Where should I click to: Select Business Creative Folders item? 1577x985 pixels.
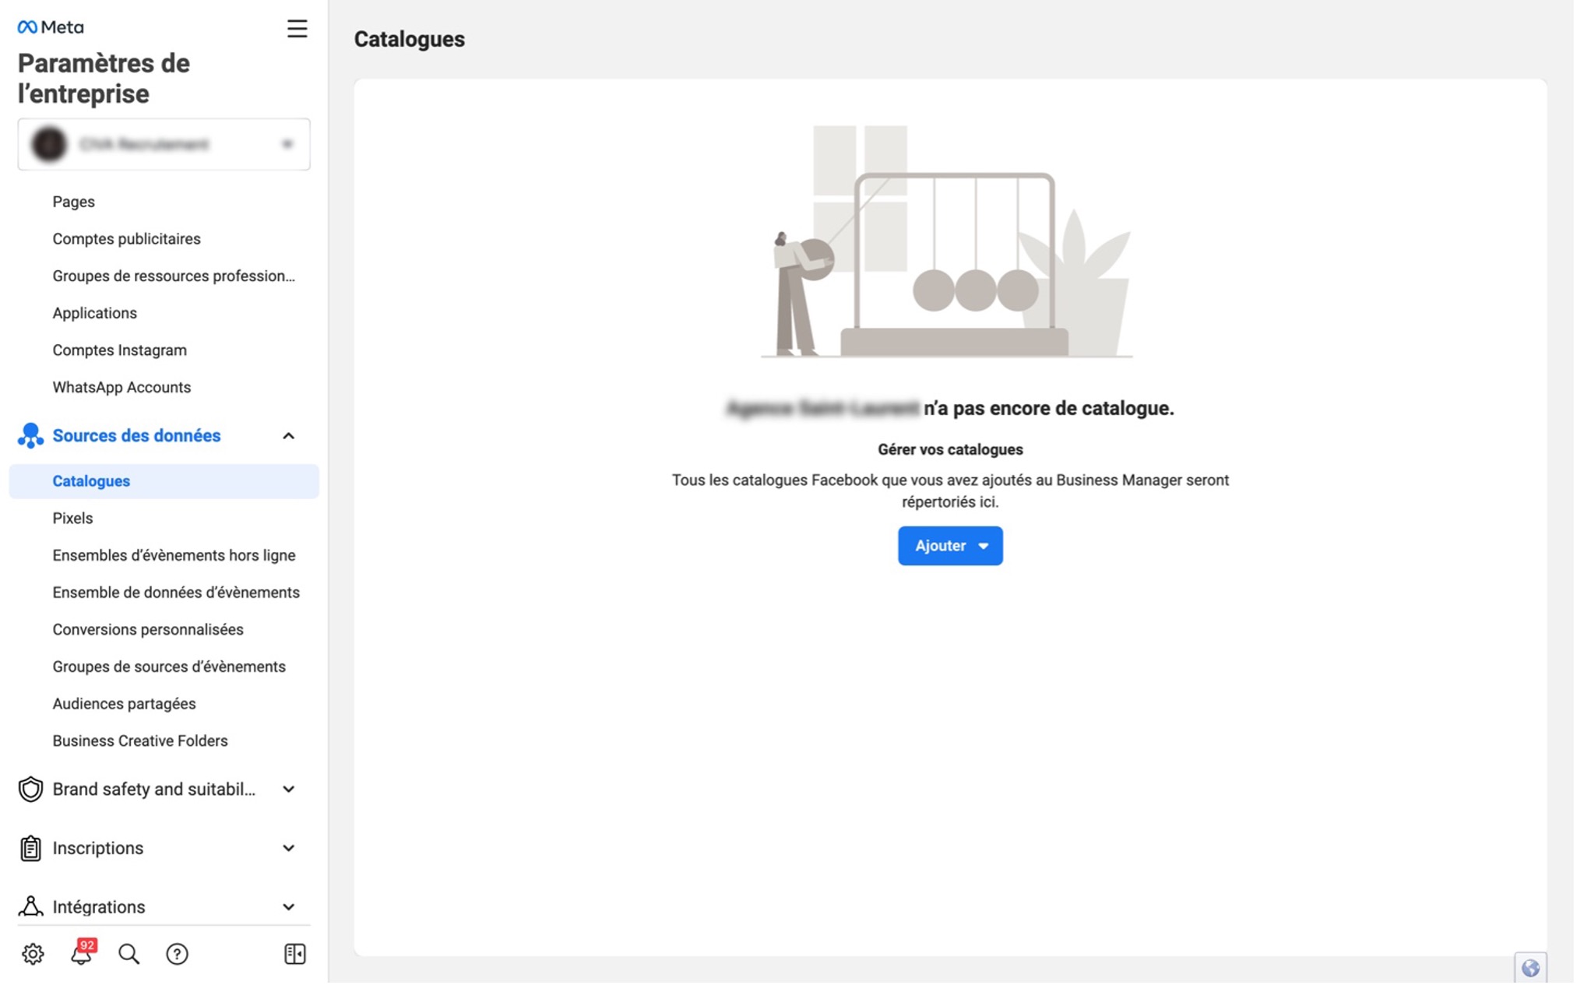[x=140, y=742]
